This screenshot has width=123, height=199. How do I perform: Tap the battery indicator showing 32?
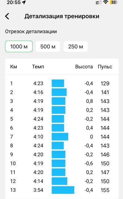tap(113, 2)
